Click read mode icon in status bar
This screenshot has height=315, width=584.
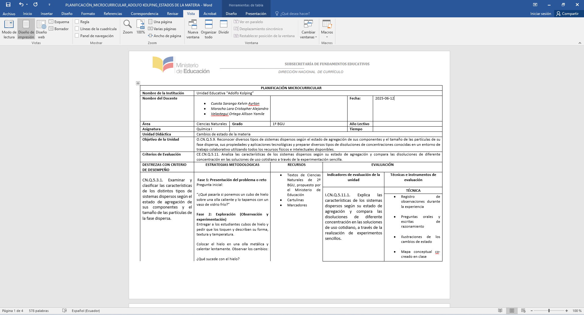500,311
